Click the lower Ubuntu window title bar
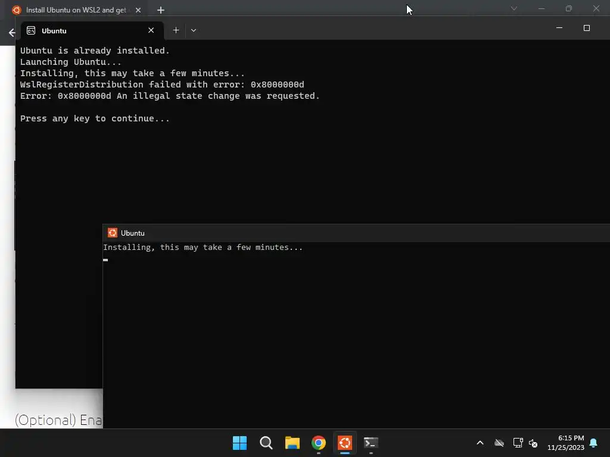This screenshot has height=457, width=610. [356, 233]
